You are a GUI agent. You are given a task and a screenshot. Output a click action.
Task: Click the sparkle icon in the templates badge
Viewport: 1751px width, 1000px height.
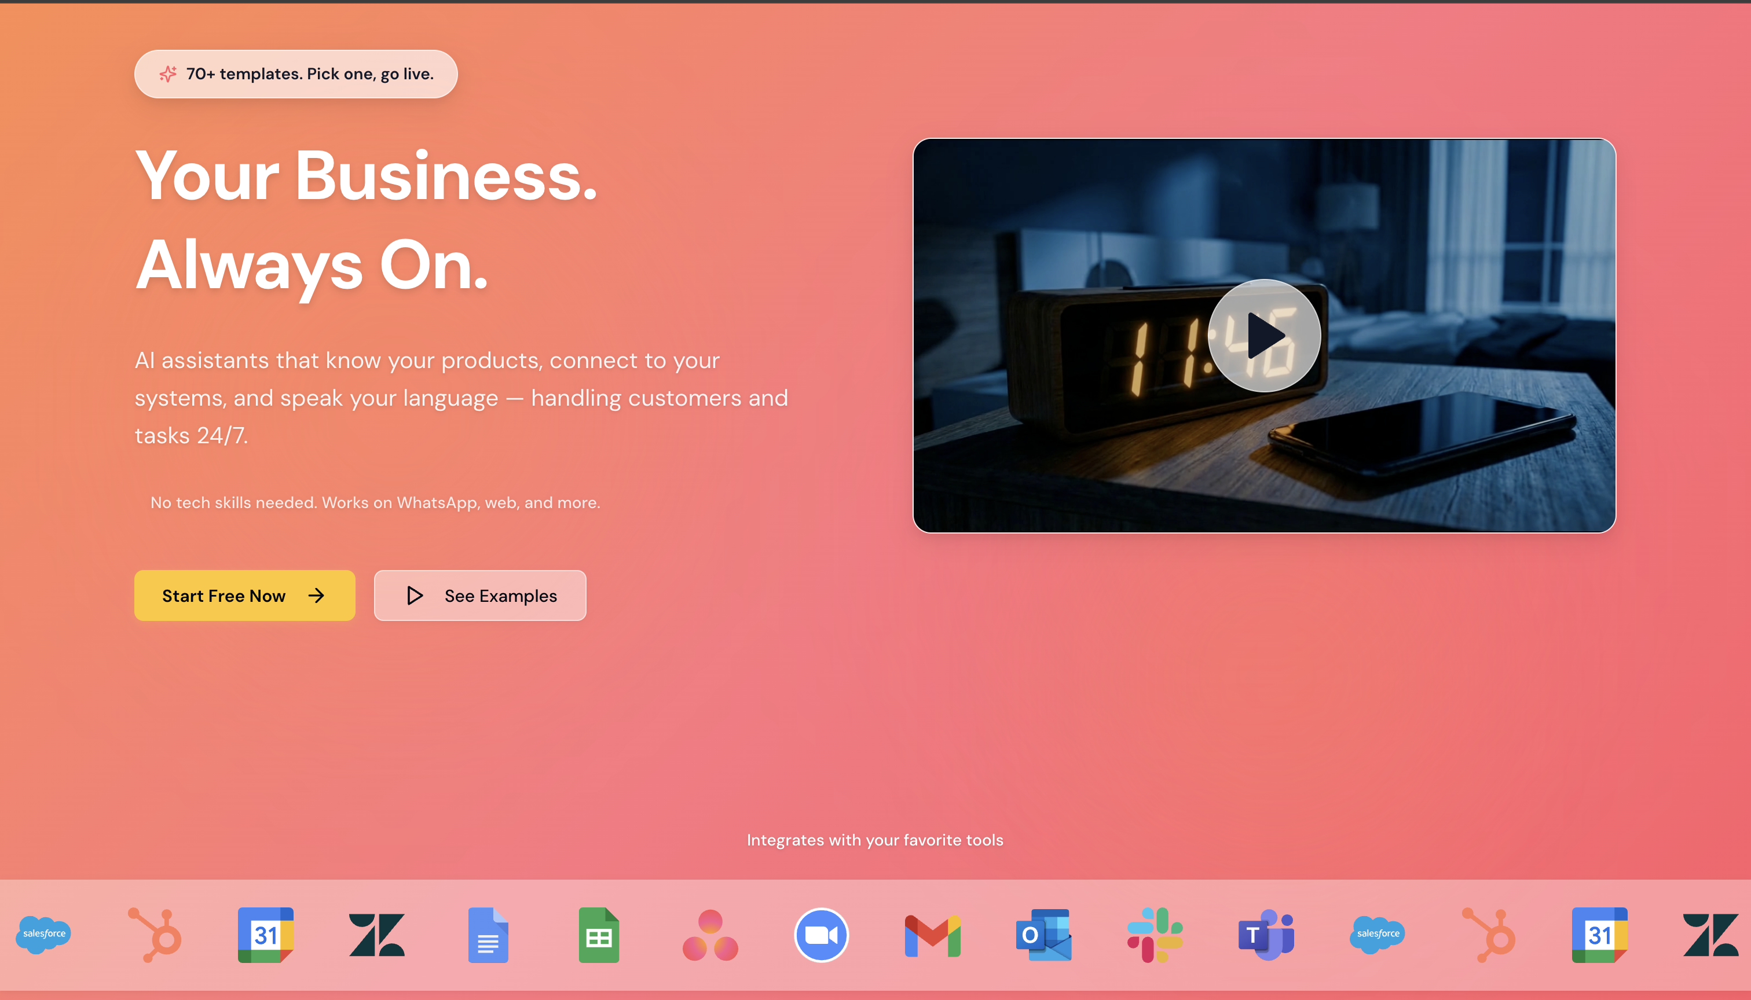(168, 73)
